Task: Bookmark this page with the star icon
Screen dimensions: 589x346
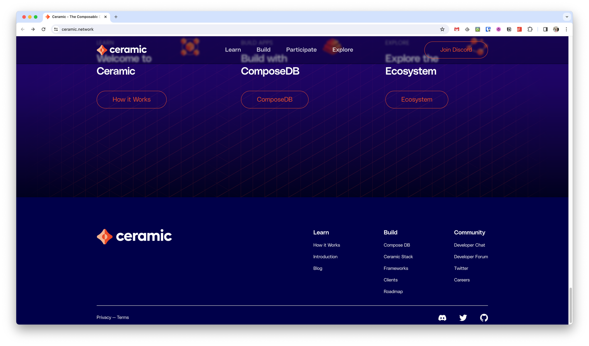Action: pyautogui.click(x=442, y=29)
